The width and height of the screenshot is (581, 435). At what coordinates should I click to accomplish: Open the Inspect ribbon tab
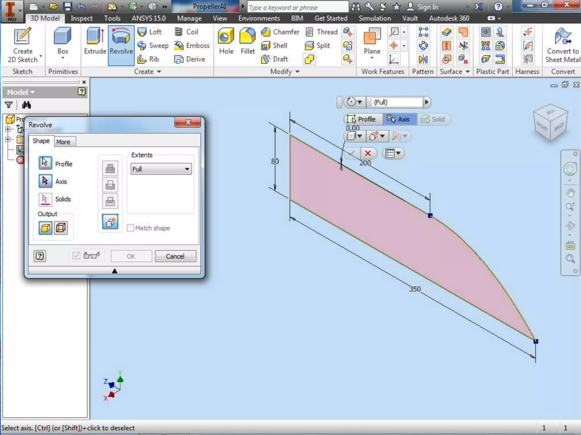tap(81, 18)
